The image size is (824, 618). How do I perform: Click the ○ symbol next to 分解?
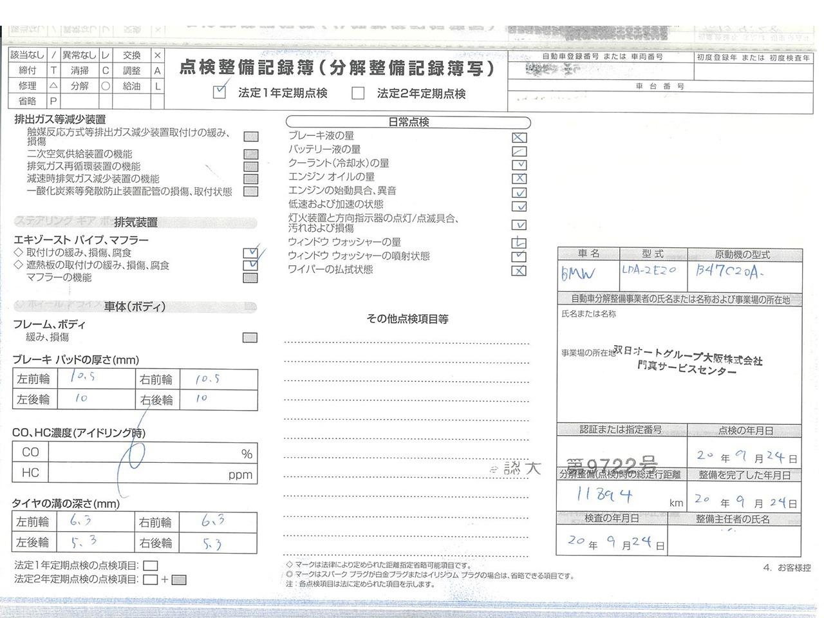[x=106, y=86]
